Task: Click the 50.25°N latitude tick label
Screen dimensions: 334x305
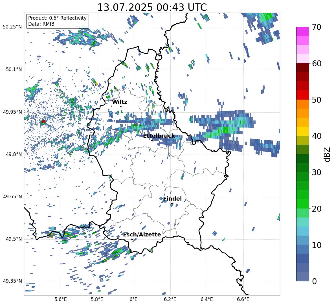Action: pos(12,27)
